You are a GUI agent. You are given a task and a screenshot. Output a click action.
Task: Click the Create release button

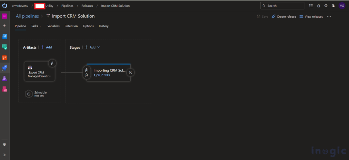(284, 17)
